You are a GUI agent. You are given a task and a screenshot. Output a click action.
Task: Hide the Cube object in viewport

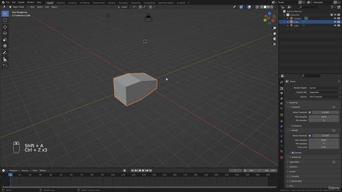click(x=335, y=22)
